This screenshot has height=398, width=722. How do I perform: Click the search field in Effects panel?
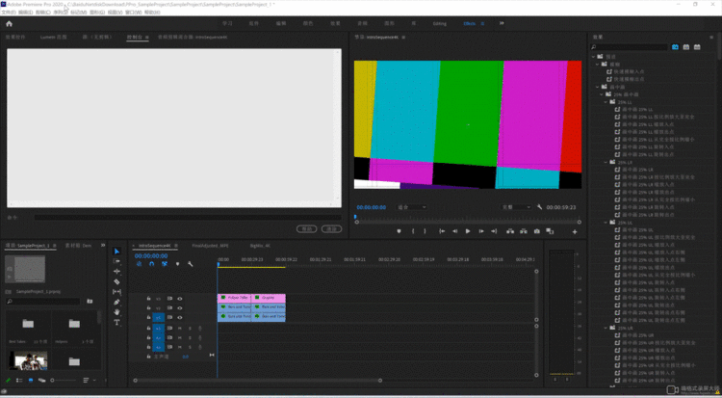coord(631,46)
